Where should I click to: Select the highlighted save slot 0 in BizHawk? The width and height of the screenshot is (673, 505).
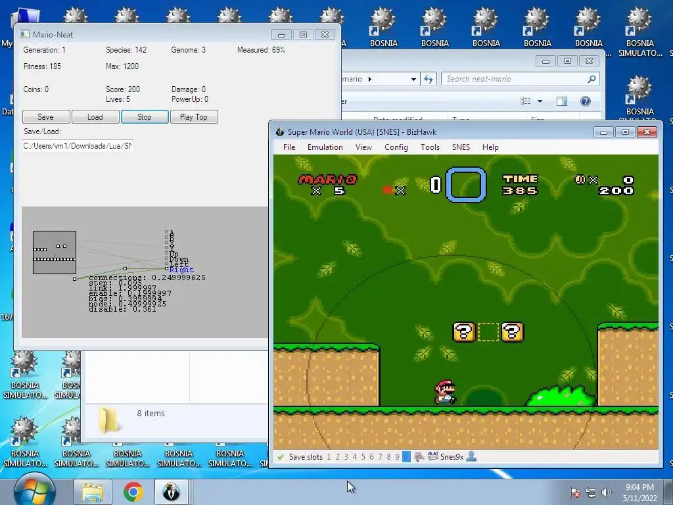[406, 457]
